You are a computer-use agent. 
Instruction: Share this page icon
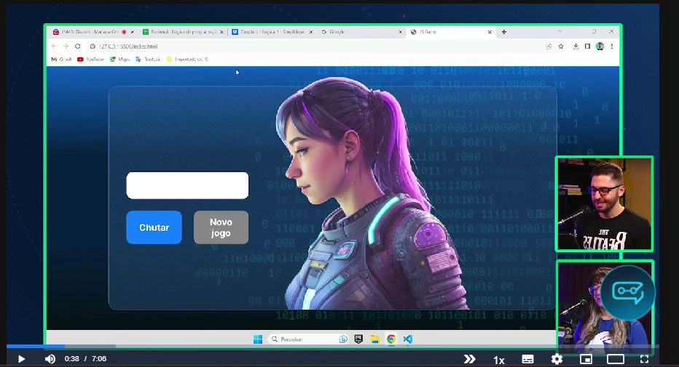tap(549, 47)
